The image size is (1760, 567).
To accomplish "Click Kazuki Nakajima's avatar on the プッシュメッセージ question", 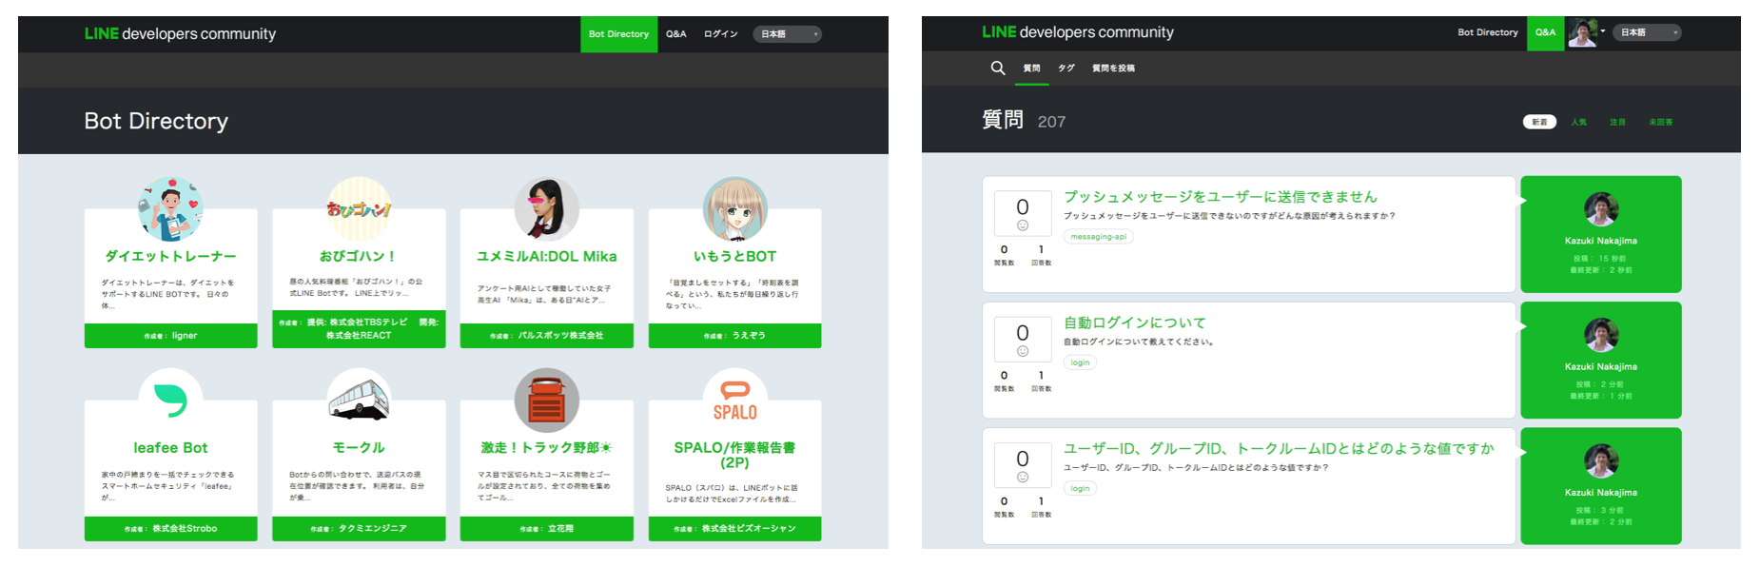I will tap(1601, 209).
